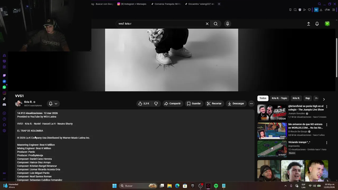Open browser downloads icon
Screen dimensions: 338x190
(x=321, y=10)
